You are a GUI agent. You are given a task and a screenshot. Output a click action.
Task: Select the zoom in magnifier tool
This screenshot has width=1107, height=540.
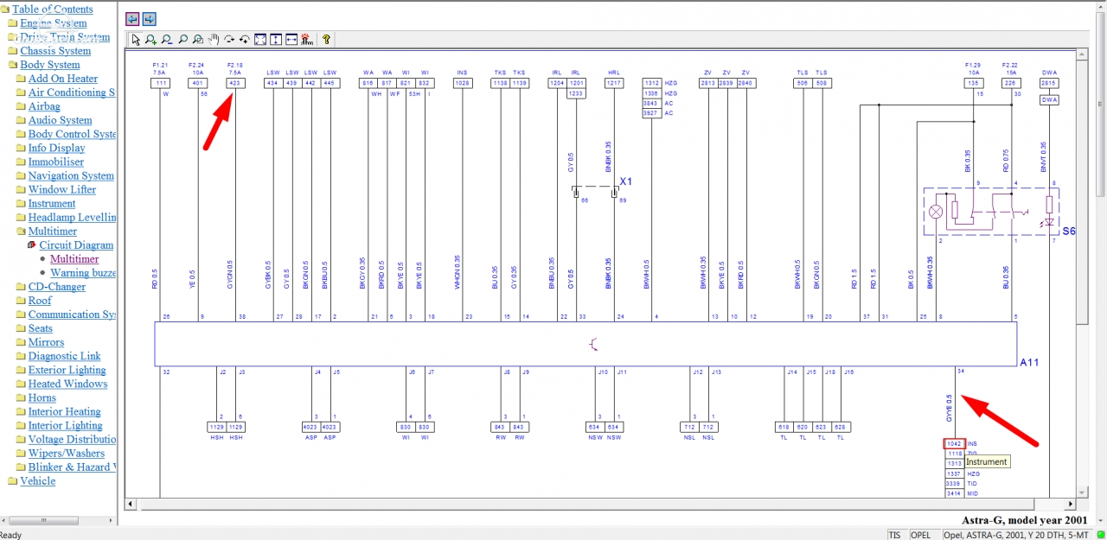pos(151,39)
